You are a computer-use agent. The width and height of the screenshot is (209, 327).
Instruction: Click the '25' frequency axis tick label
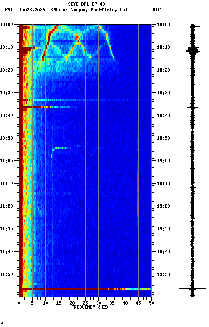point(85,303)
